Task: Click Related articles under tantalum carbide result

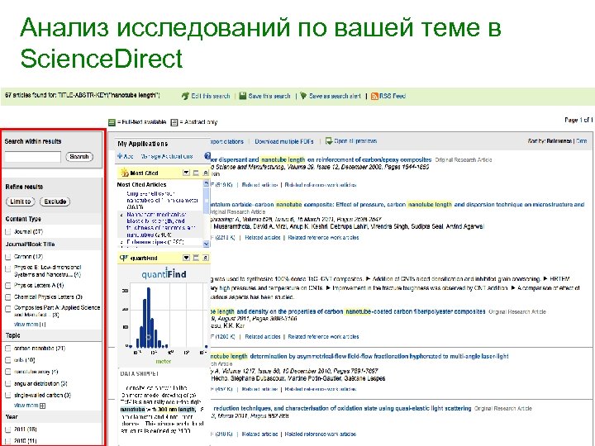Action: tap(263, 237)
